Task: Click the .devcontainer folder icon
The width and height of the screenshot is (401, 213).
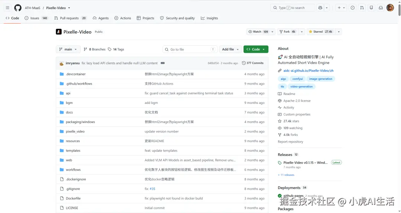Action: 62,74
